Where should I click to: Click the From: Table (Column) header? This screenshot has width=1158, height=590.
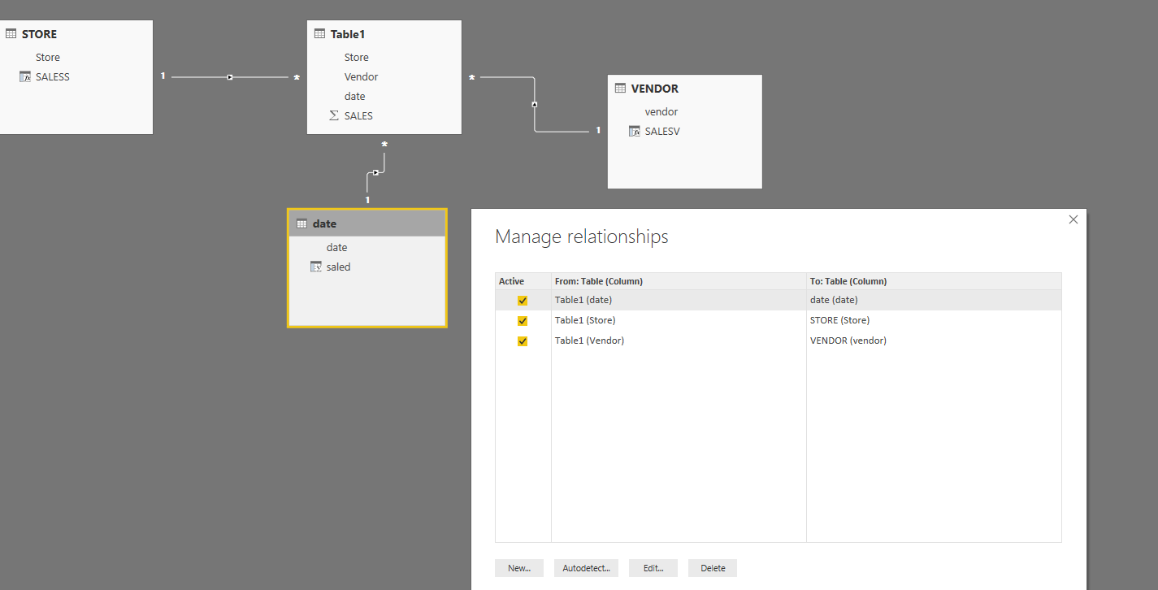(x=679, y=281)
